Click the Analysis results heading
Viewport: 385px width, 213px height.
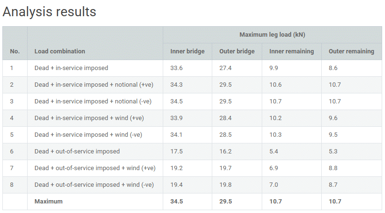point(49,12)
